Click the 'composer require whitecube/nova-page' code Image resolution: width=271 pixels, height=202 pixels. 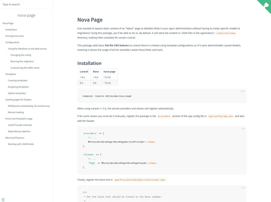pyautogui.click(x=107, y=96)
